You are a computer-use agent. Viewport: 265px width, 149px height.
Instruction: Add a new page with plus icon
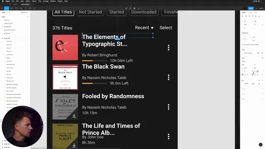point(28,17)
